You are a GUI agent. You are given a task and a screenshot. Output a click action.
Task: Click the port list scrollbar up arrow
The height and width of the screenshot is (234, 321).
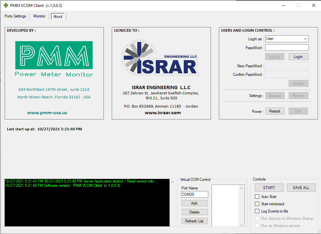pos(241,188)
